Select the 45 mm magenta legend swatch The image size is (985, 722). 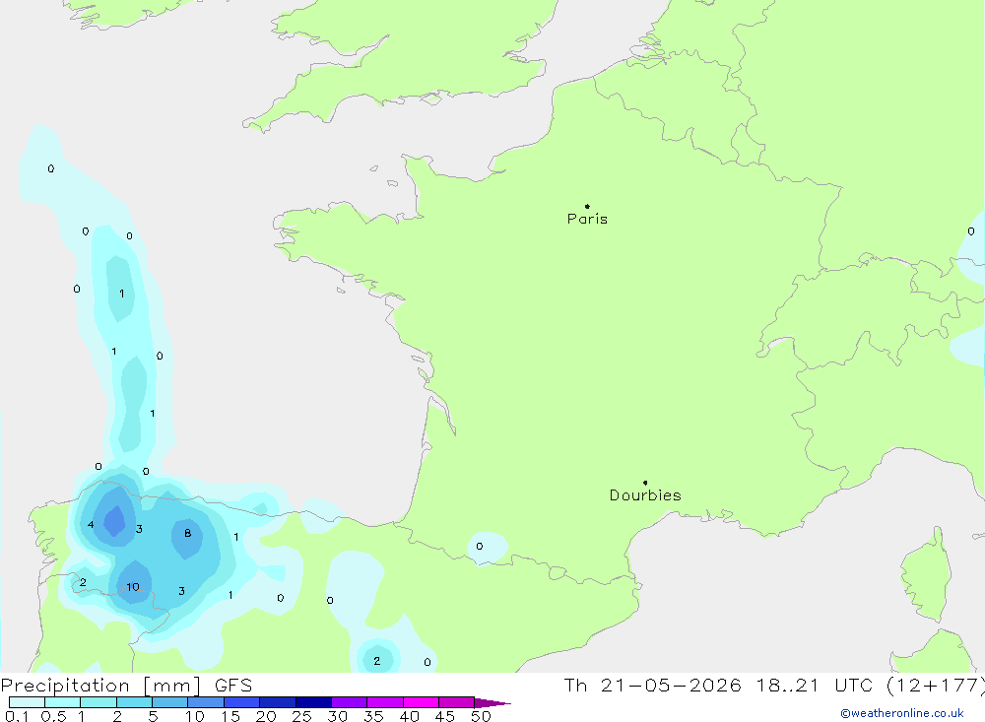(x=456, y=702)
